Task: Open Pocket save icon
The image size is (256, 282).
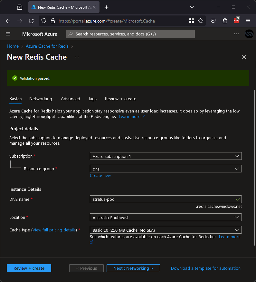Action: point(213,21)
